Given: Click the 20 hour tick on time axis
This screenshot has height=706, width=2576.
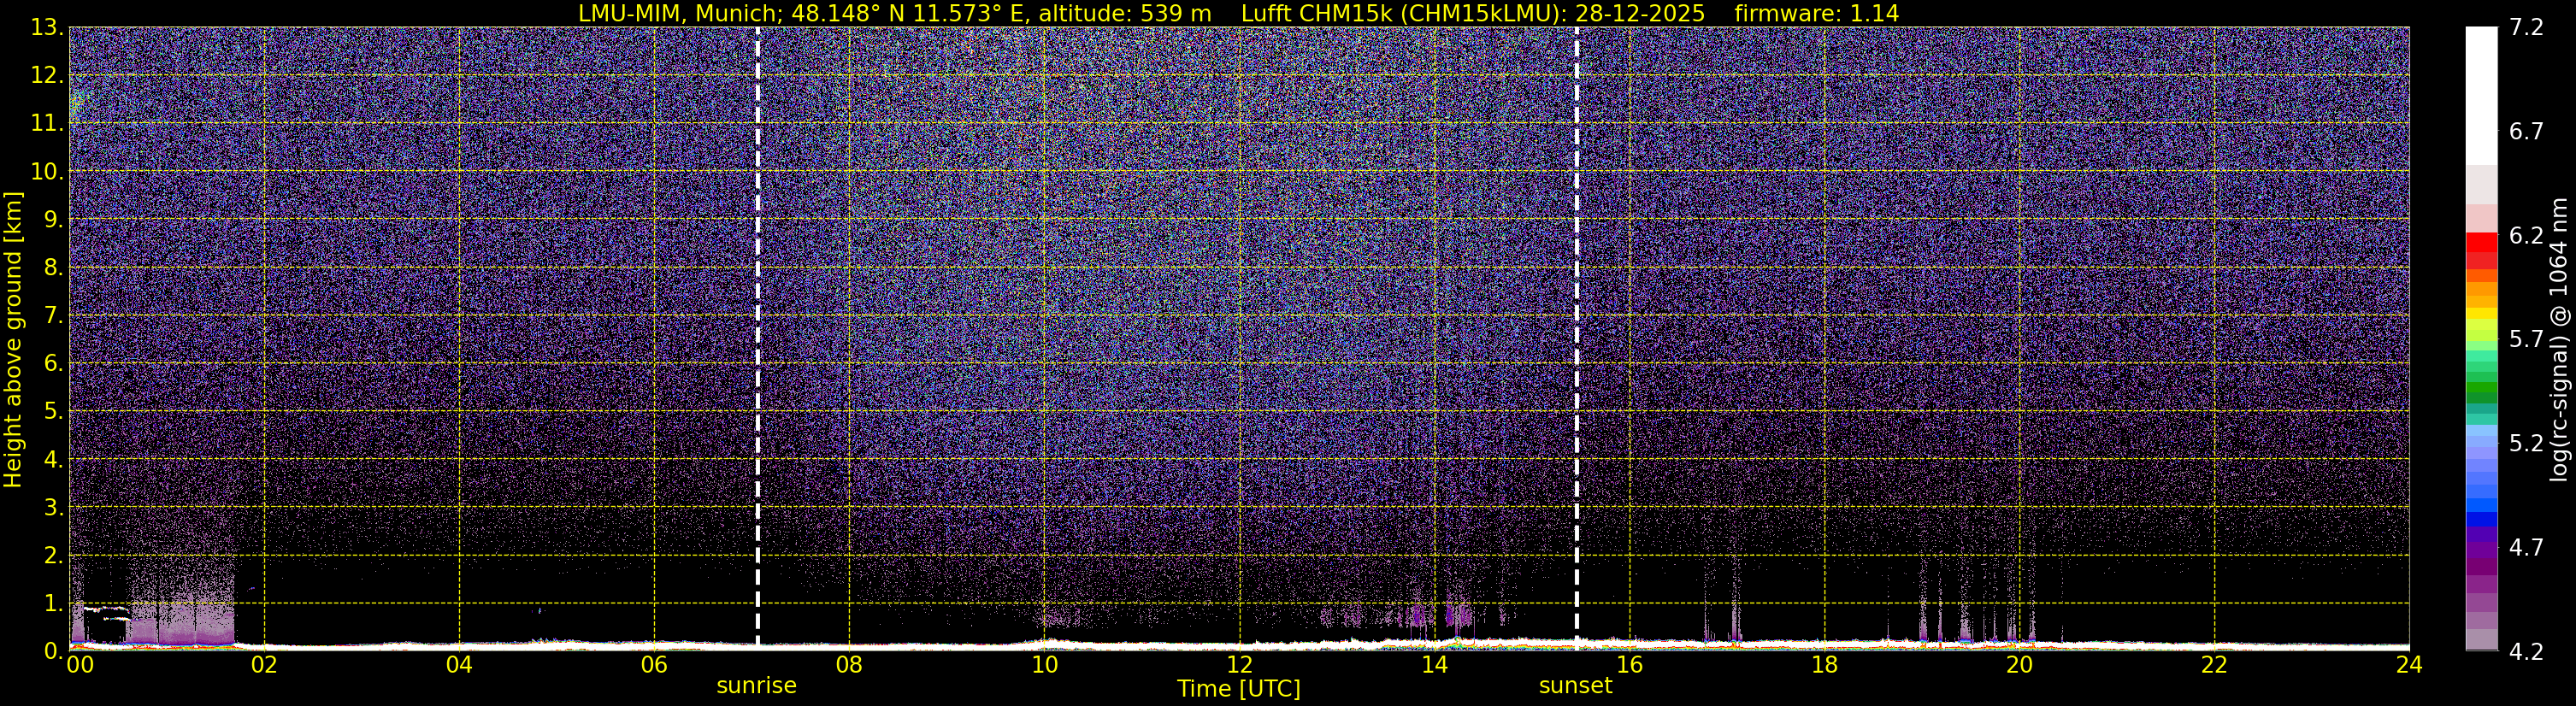Looking at the screenshot, I should [2019, 666].
